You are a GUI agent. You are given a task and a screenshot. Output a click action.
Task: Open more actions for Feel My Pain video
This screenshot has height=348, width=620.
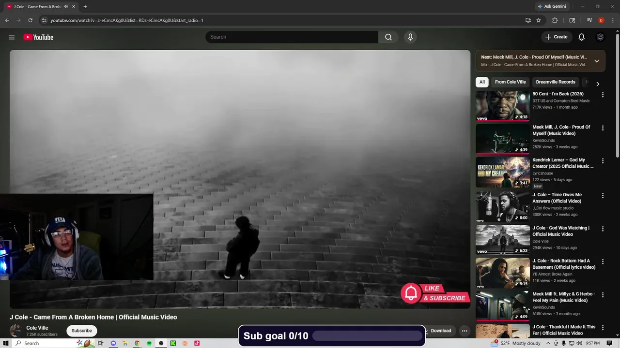click(x=603, y=295)
